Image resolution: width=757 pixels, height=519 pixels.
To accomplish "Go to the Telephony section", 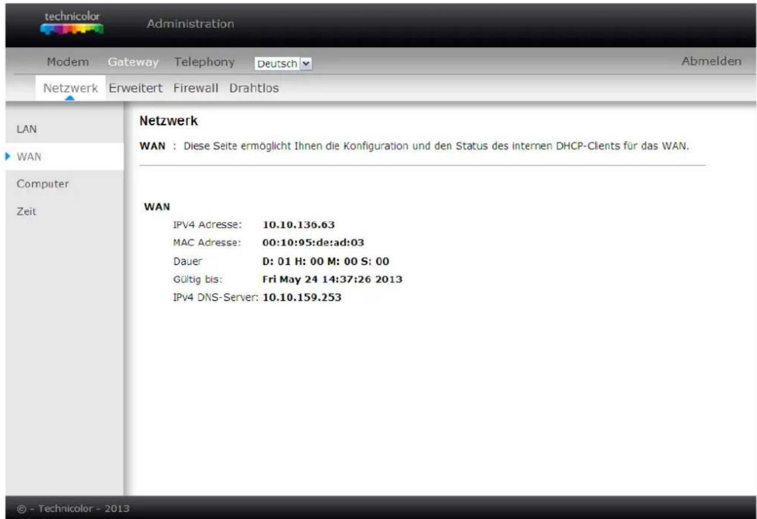I will pyautogui.click(x=204, y=62).
